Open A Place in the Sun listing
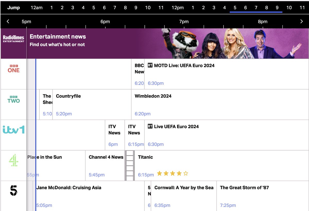309x211 pixels. 56,166
